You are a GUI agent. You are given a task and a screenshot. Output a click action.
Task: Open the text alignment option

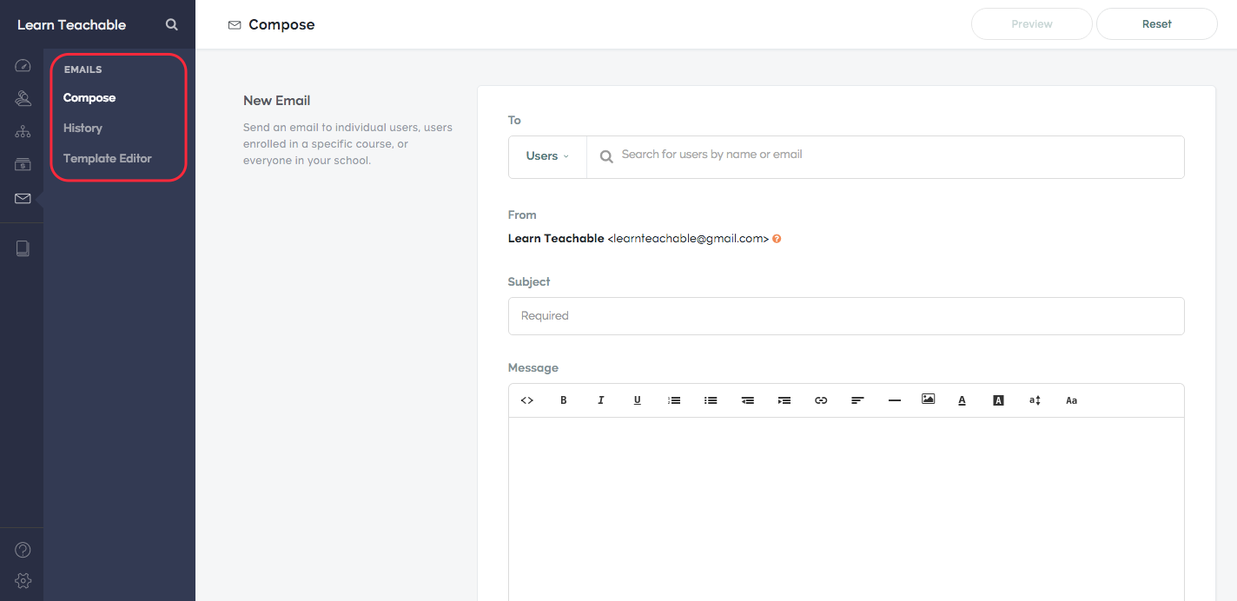point(857,400)
